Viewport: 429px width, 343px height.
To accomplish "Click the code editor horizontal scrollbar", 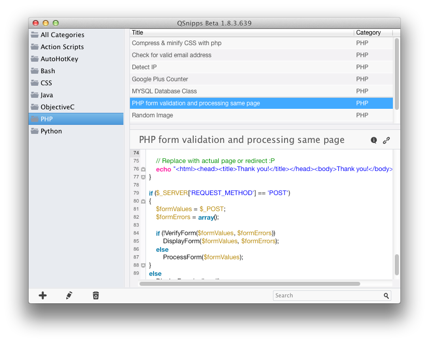I will coord(249,284).
